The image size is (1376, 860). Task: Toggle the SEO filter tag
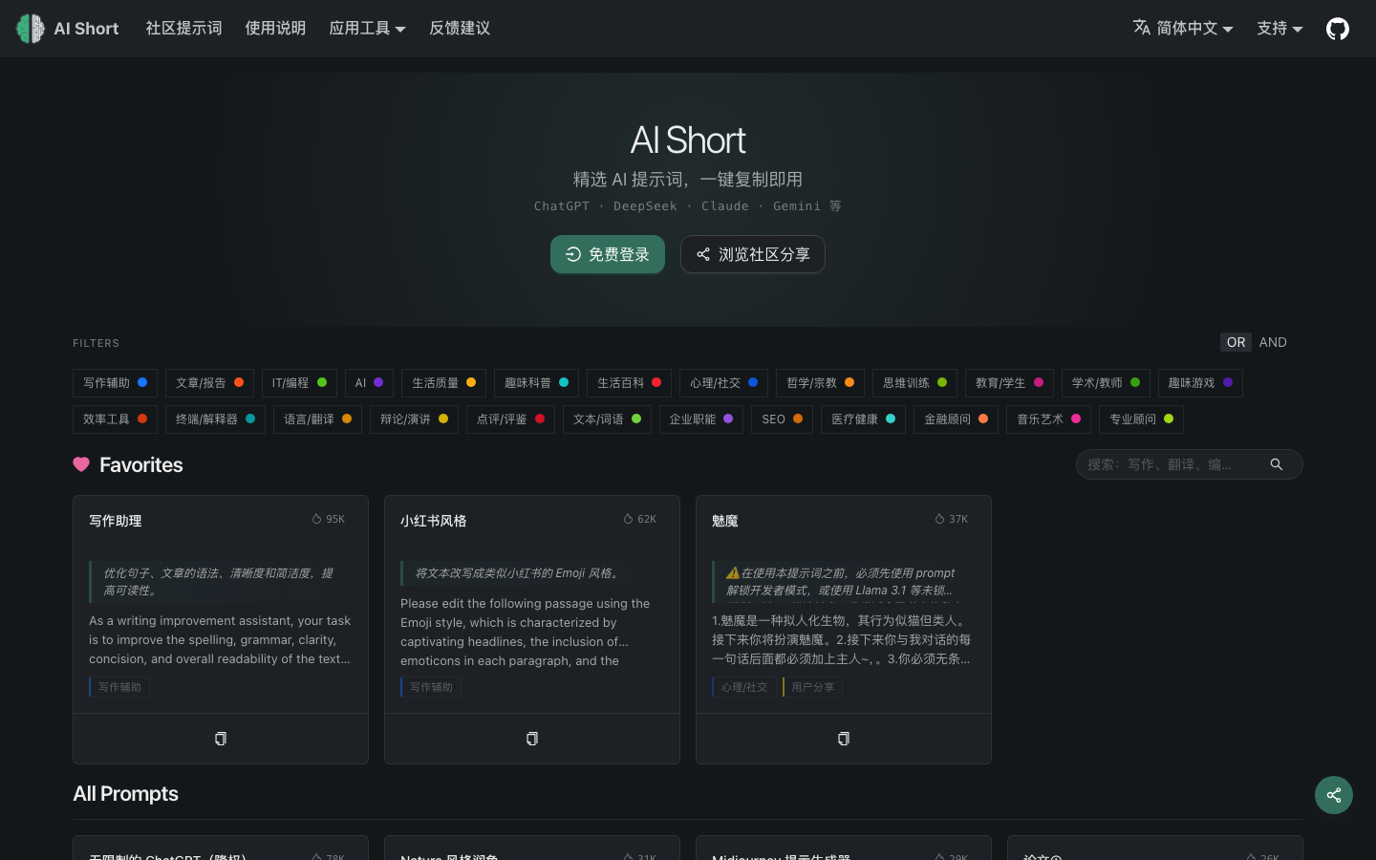pos(783,419)
